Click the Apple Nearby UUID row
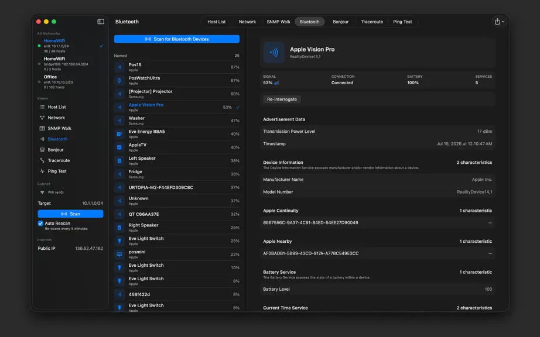 click(377, 253)
